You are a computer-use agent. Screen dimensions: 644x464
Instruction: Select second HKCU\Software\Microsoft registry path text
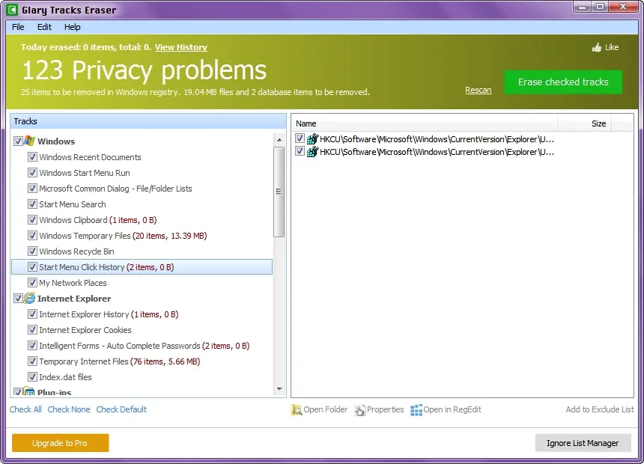437,152
